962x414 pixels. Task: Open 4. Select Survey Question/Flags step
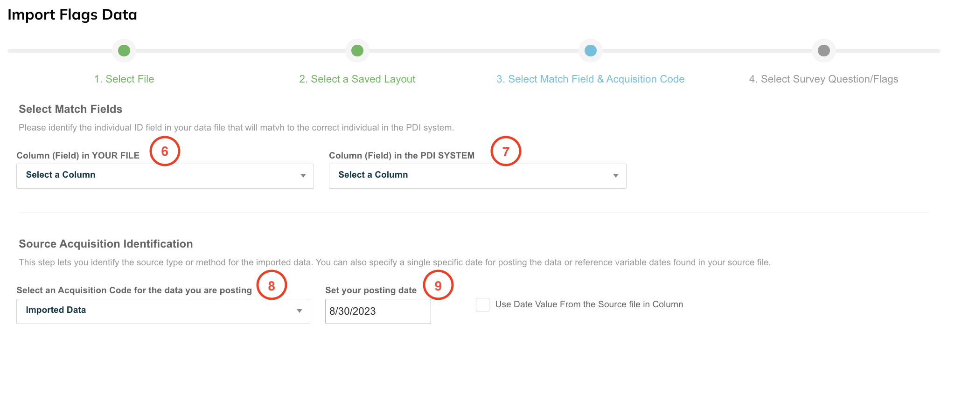(x=824, y=79)
